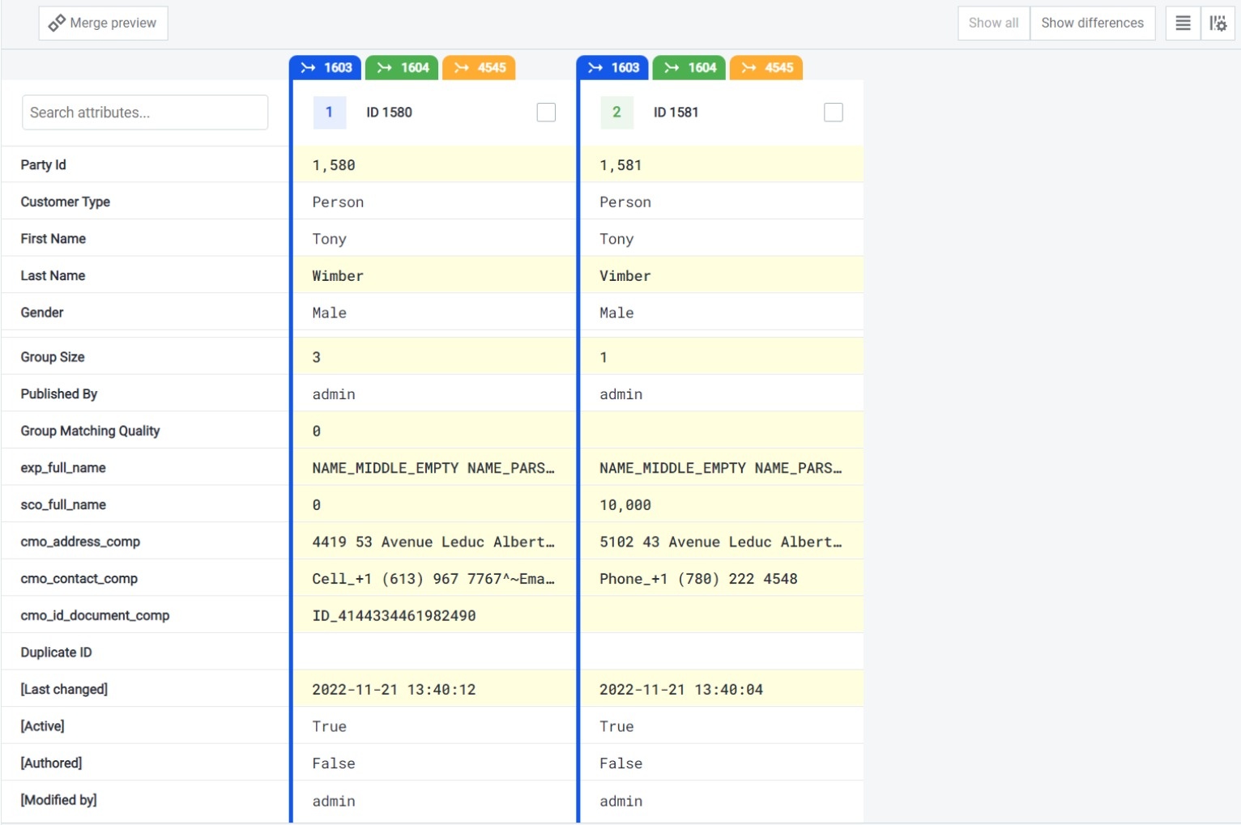
Task: Click the row density lines icon
Action: click(1183, 23)
